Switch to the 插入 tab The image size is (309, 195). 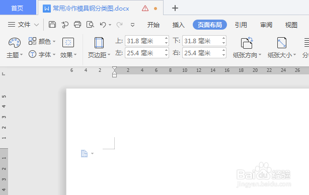point(178,25)
